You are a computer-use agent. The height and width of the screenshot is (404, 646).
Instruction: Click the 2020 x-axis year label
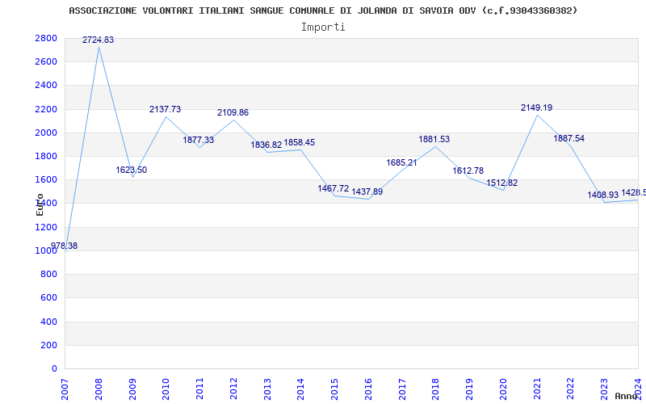pos(503,389)
